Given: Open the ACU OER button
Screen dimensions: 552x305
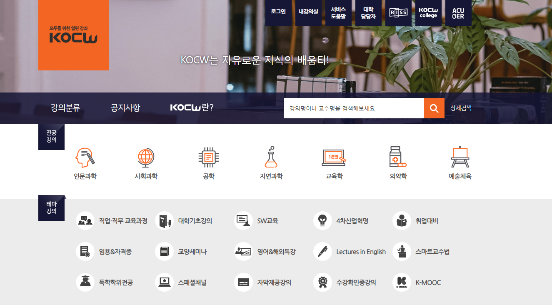Looking at the screenshot, I should click(458, 13).
